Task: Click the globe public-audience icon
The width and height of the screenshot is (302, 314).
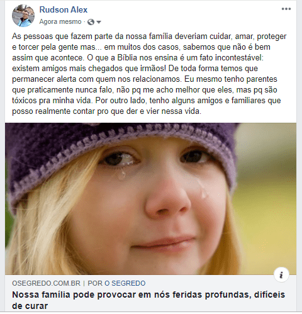Action: pyautogui.click(x=91, y=22)
